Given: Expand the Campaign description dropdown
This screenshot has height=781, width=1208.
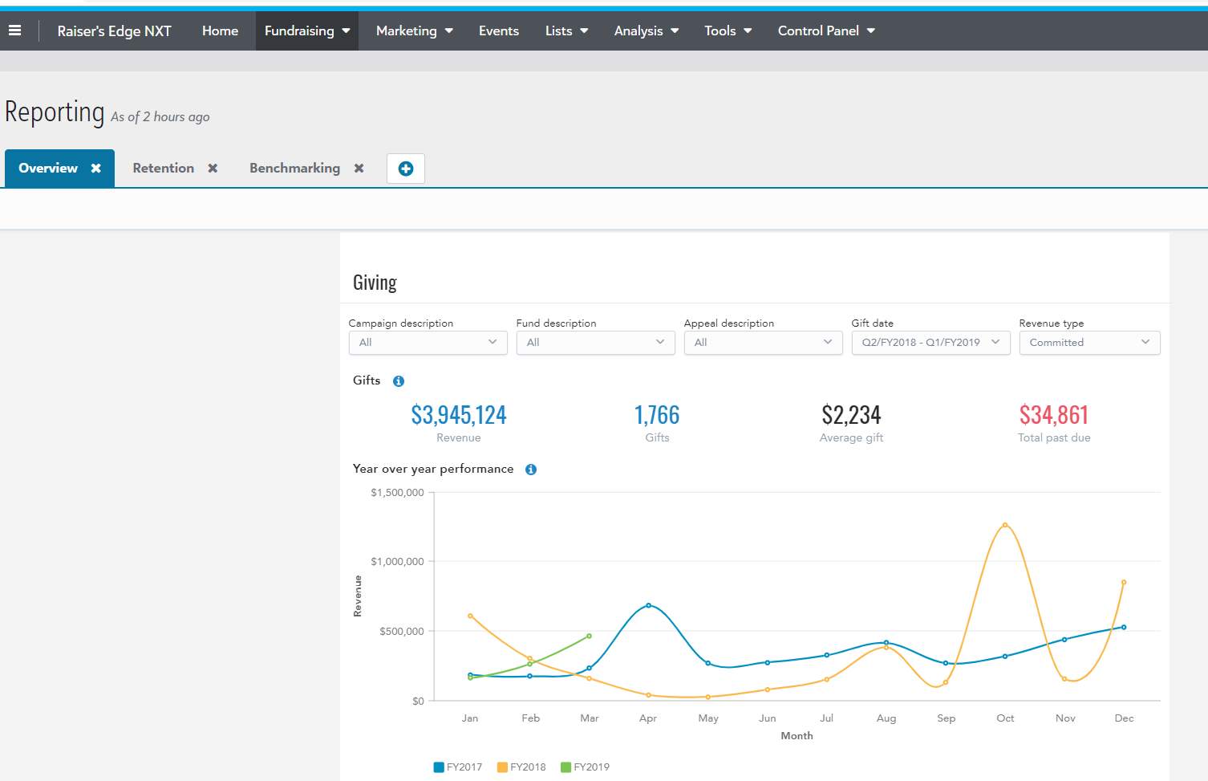Looking at the screenshot, I should click(428, 343).
